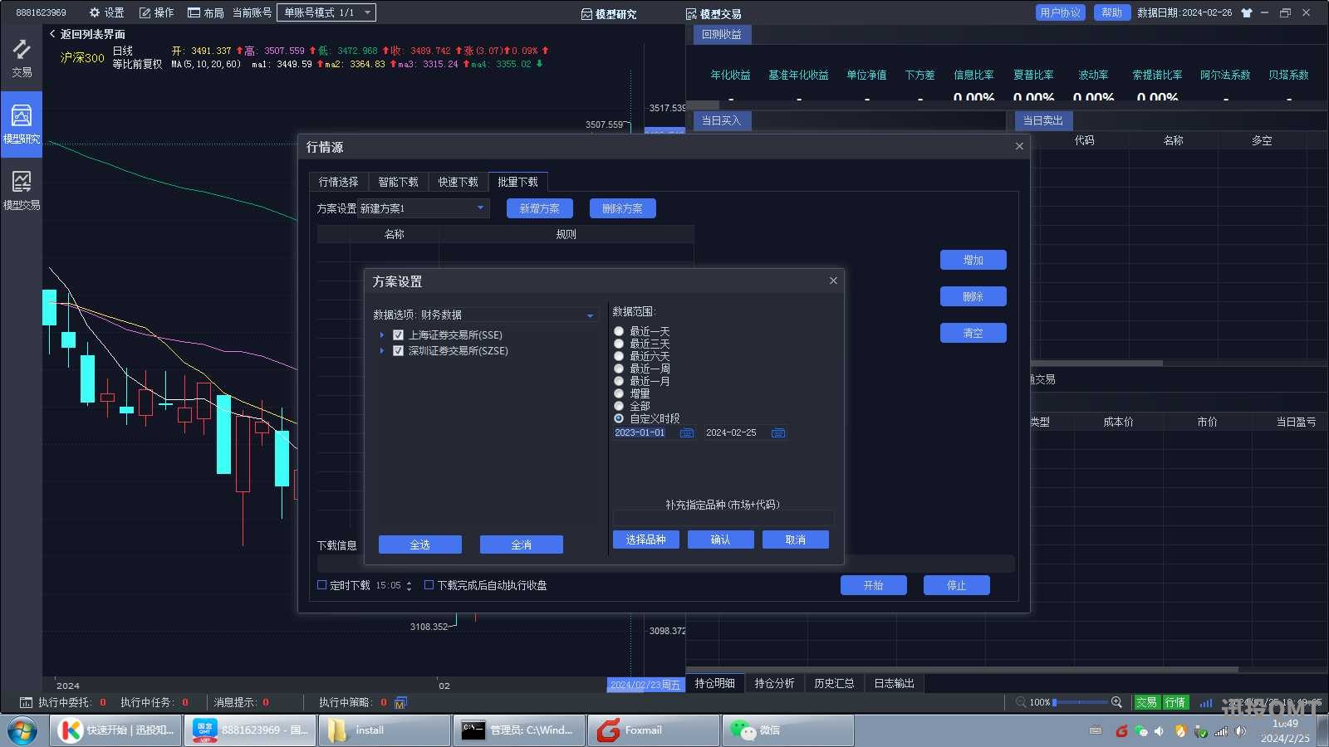The width and height of the screenshot is (1329, 747).
Task: Click the 执行中委托 chart icon
Action: (x=26, y=702)
